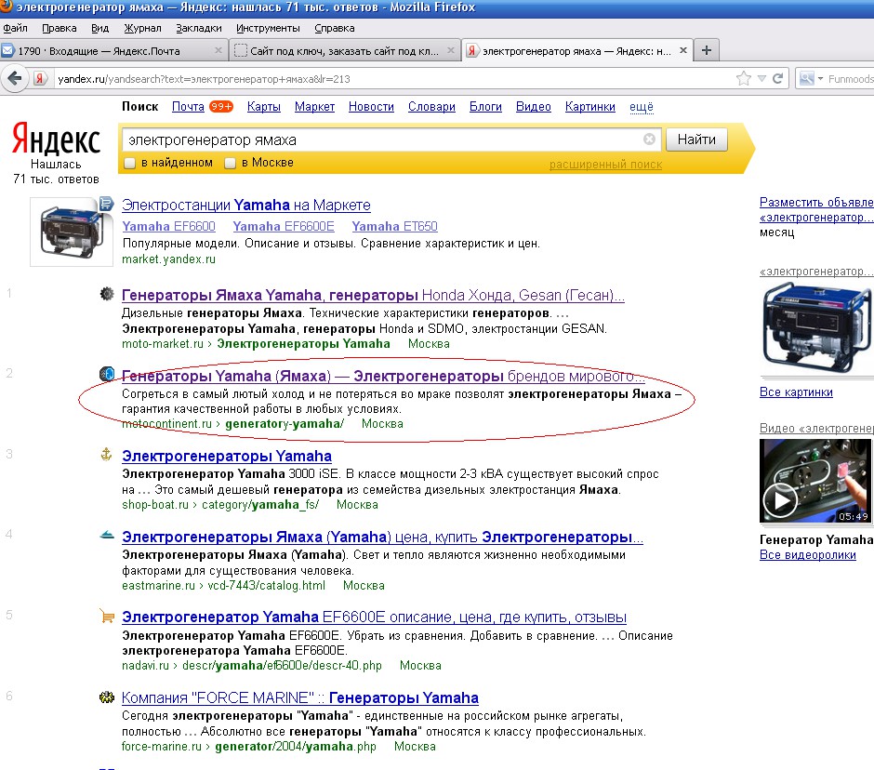874x770 pixels.
Task: Click the sidebar generator picture thumbnail
Action: pos(816,328)
